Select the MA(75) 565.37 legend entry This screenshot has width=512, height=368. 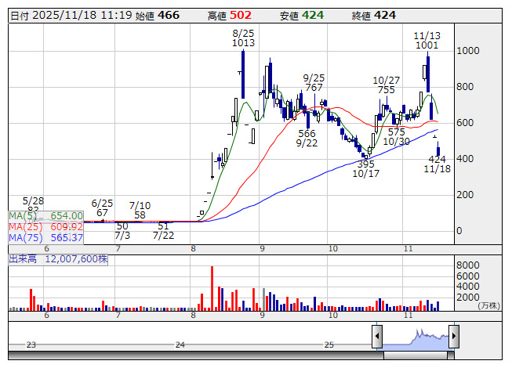click(45, 238)
